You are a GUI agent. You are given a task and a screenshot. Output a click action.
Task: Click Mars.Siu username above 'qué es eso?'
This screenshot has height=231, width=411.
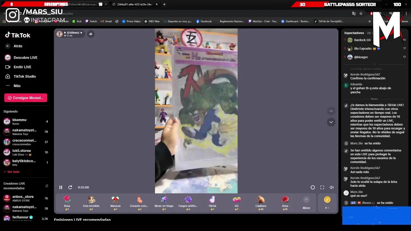356,192
